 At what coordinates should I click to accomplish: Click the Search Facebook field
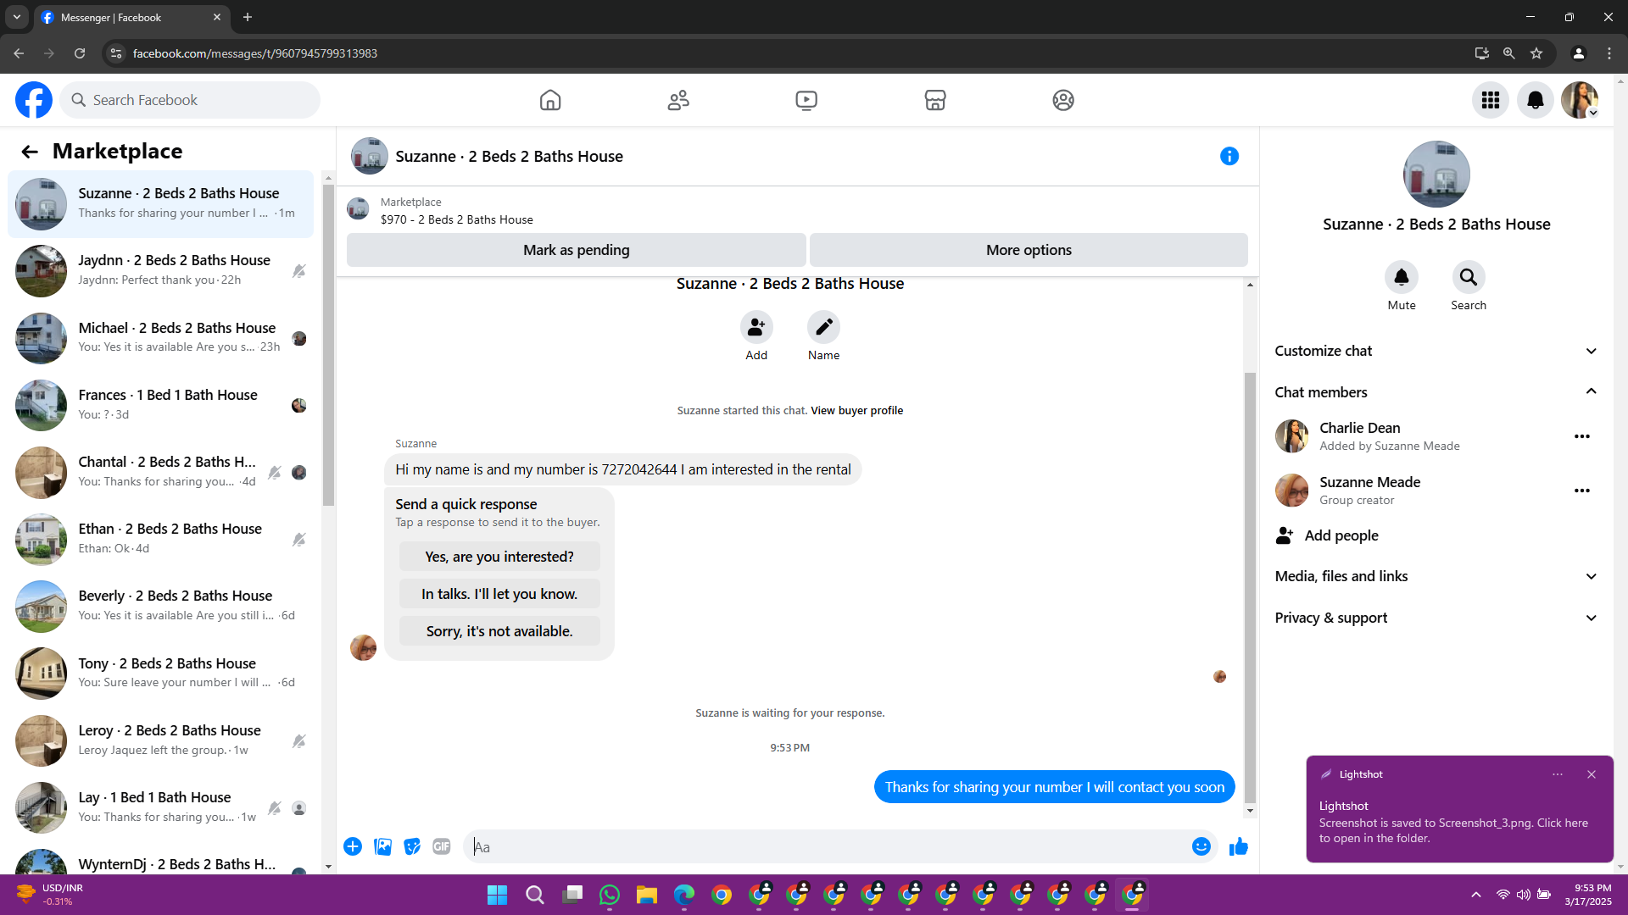click(x=191, y=100)
